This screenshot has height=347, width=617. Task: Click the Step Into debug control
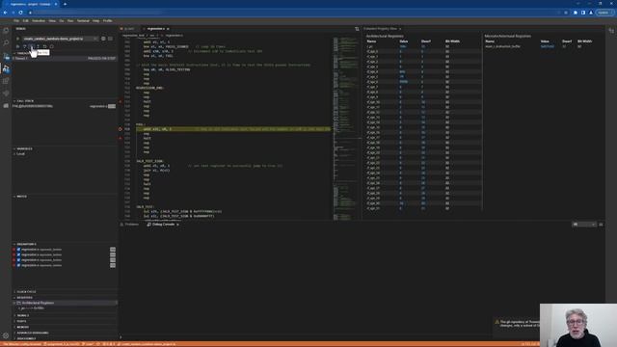click(x=32, y=46)
